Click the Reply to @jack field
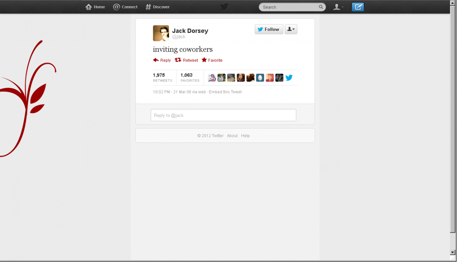Screen dimensions: 458x262 [223, 115]
